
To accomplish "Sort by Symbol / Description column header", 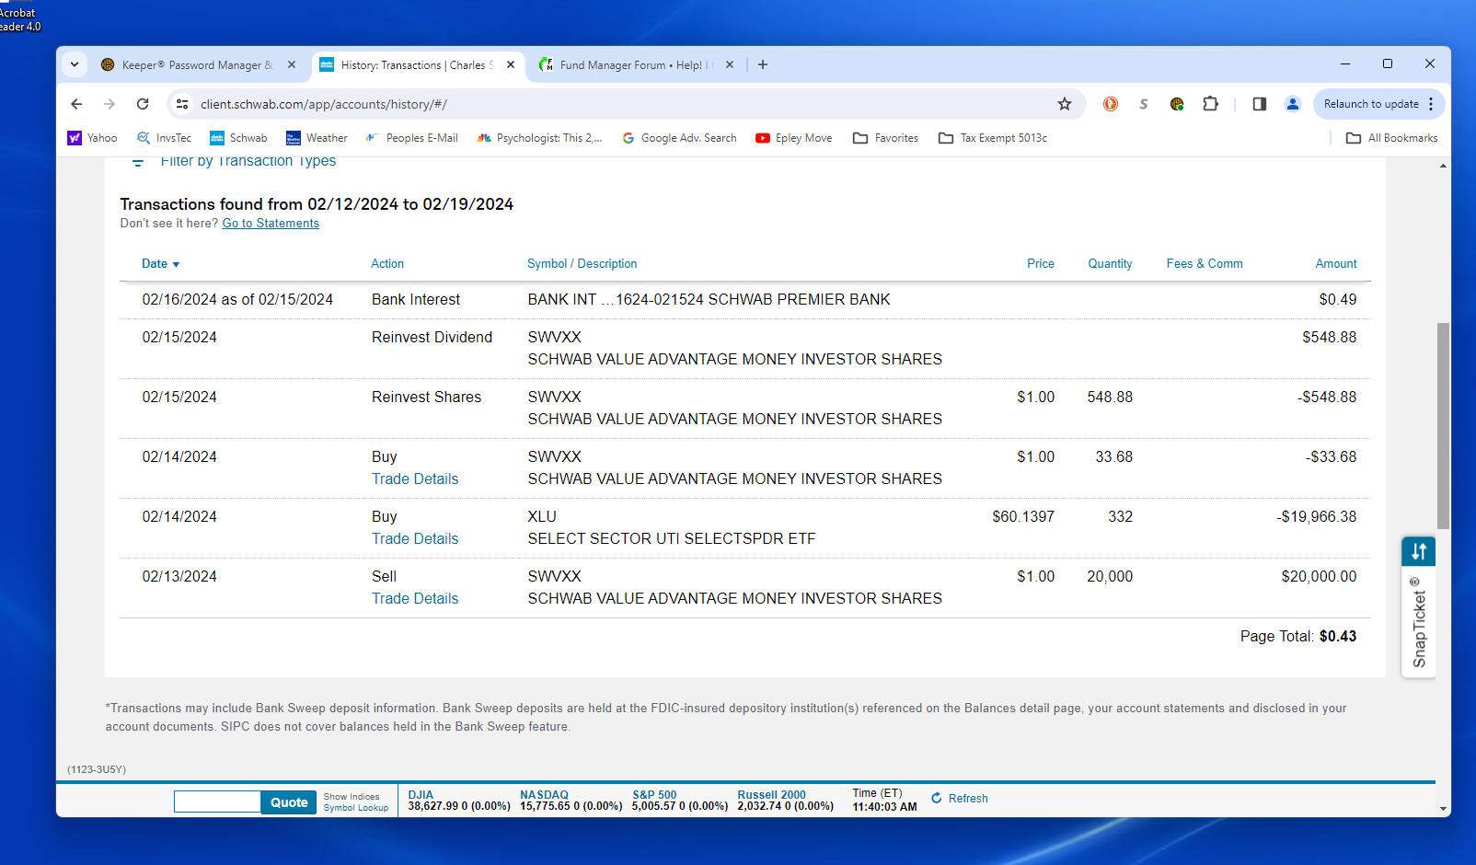I will (582, 264).
